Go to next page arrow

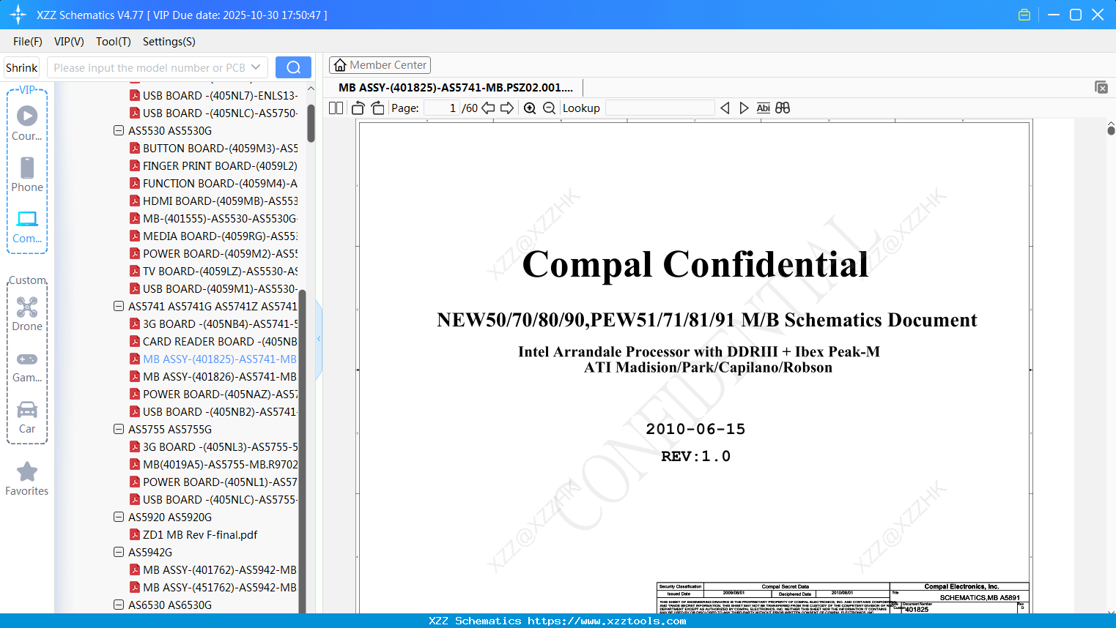pyautogui.click(x=507, y=108)
